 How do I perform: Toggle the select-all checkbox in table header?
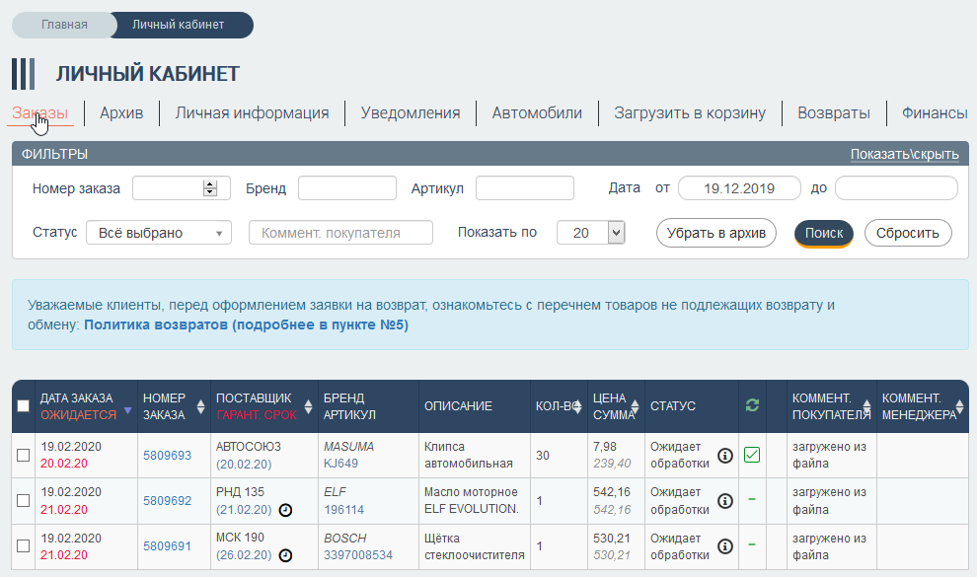point(23,406)
